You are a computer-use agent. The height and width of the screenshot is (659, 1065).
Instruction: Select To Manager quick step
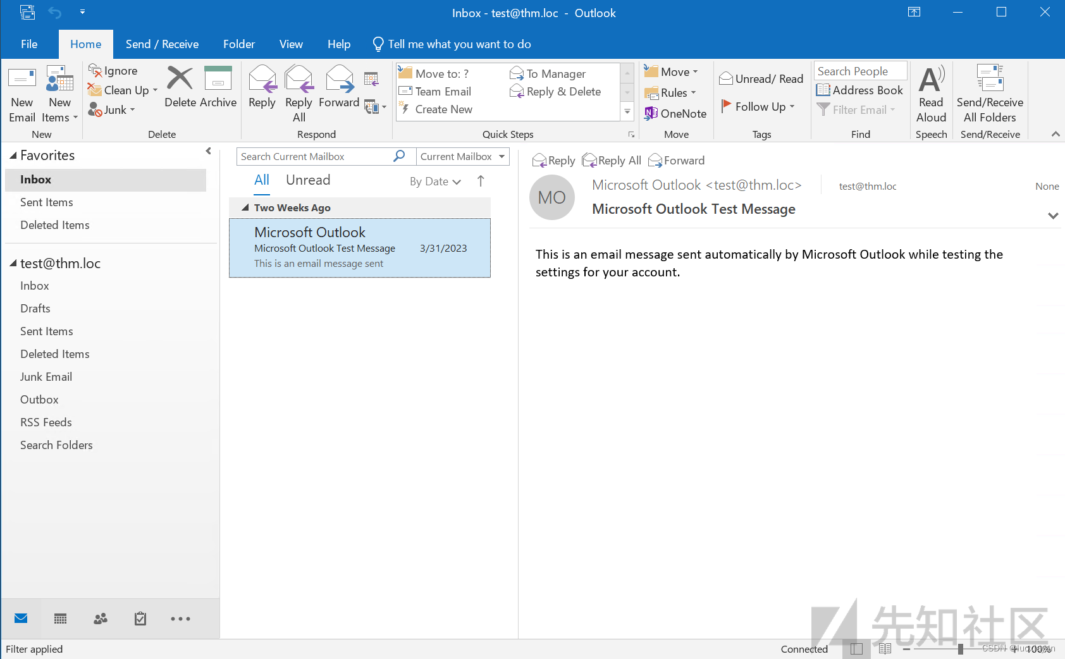(x=548, y=73)
